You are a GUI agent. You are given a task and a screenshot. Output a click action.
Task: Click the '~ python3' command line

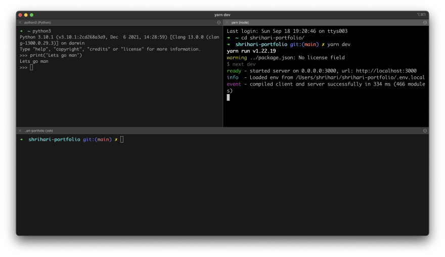(39, 31)
